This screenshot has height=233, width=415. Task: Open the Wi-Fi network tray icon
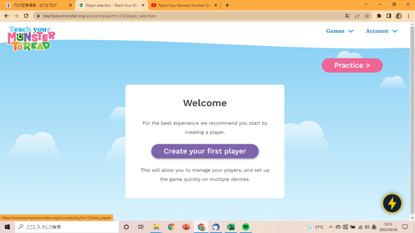pyautogui.click(x=360, y=227)
